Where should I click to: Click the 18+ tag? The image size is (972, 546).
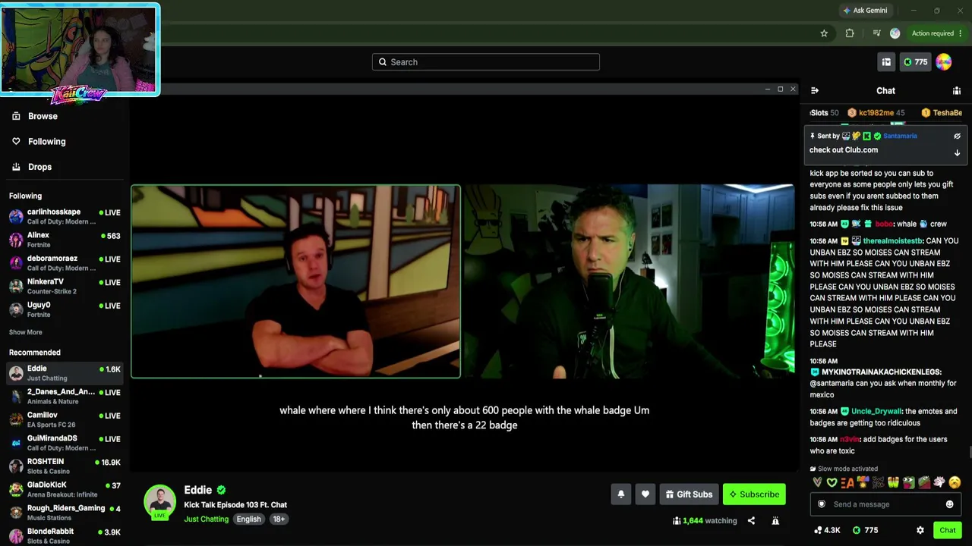pyautogui.click(x=279, y=519)
